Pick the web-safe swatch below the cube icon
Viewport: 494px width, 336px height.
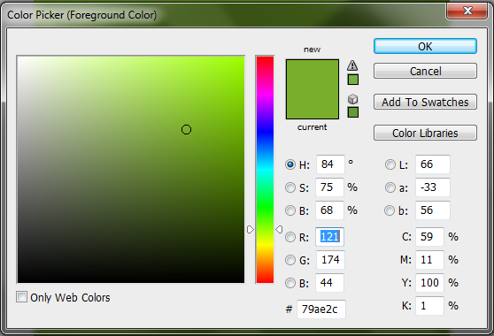(353, 112)
